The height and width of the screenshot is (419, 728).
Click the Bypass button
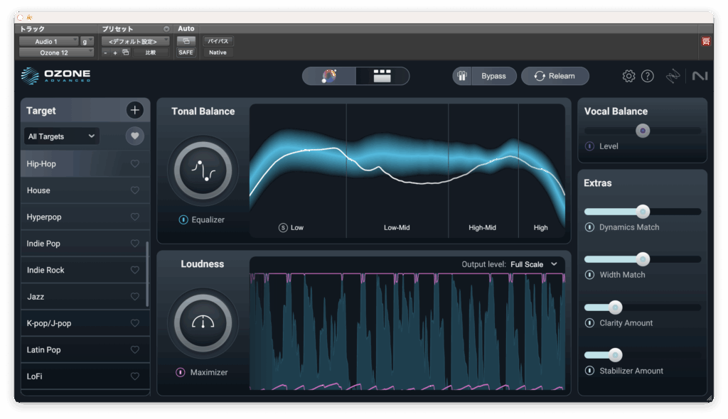click(493, 76)
